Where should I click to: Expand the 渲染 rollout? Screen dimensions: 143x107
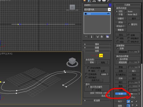97,44
